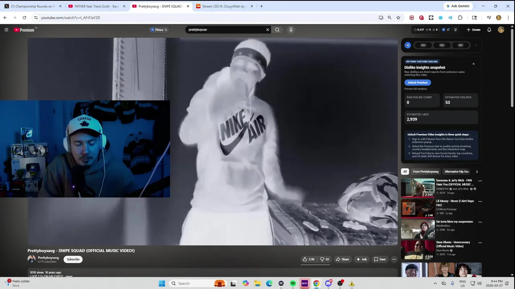The height and width of the screenshot is (289, 515).
Task: Open a new Chrome tab
Action: click(x=262, y=6)
